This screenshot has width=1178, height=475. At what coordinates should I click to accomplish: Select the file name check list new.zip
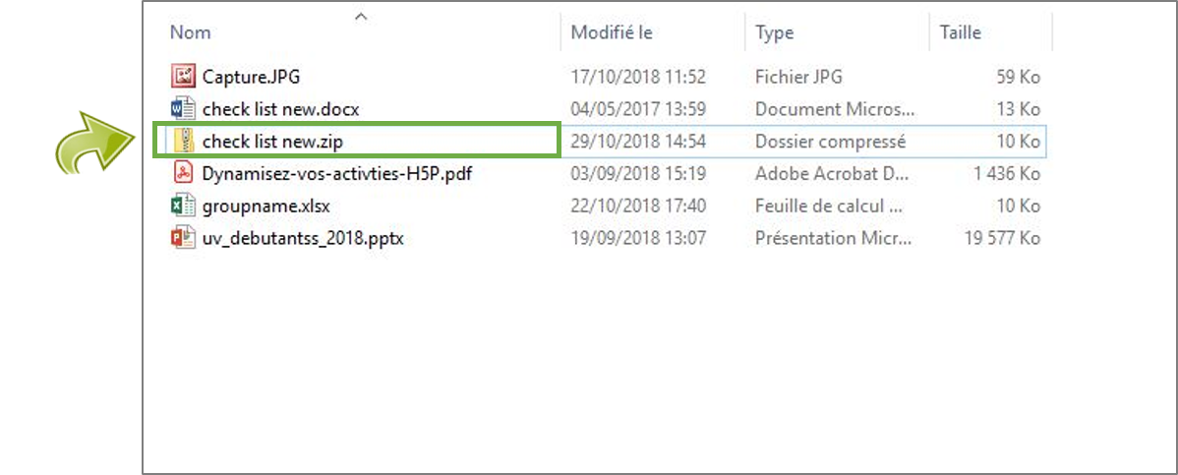[x=272, y=142]
